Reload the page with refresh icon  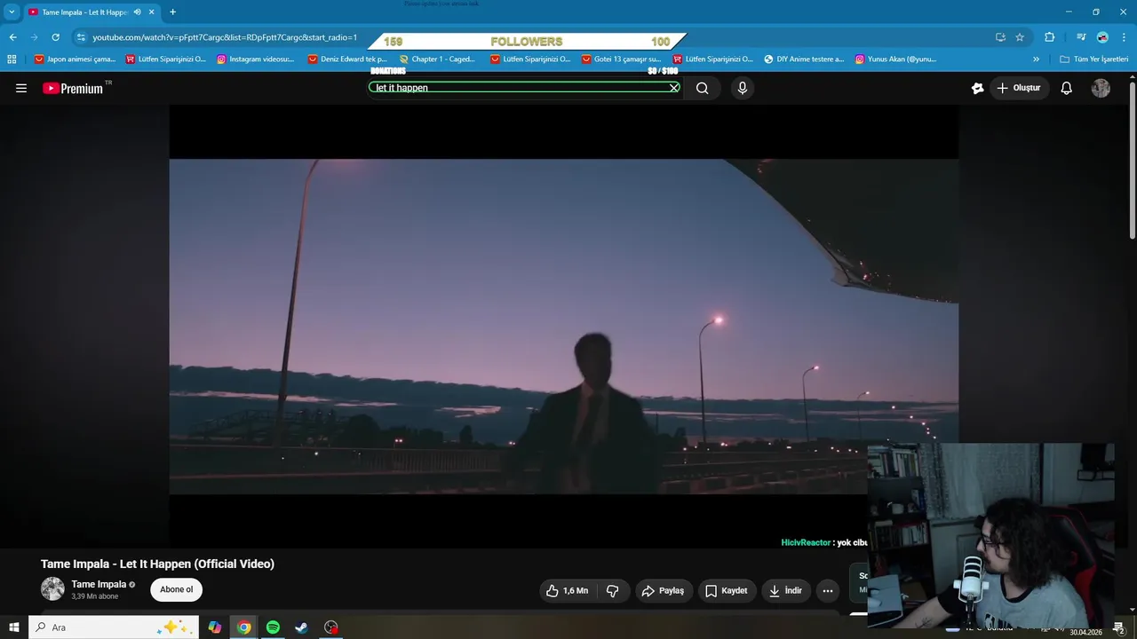(55, 37)
